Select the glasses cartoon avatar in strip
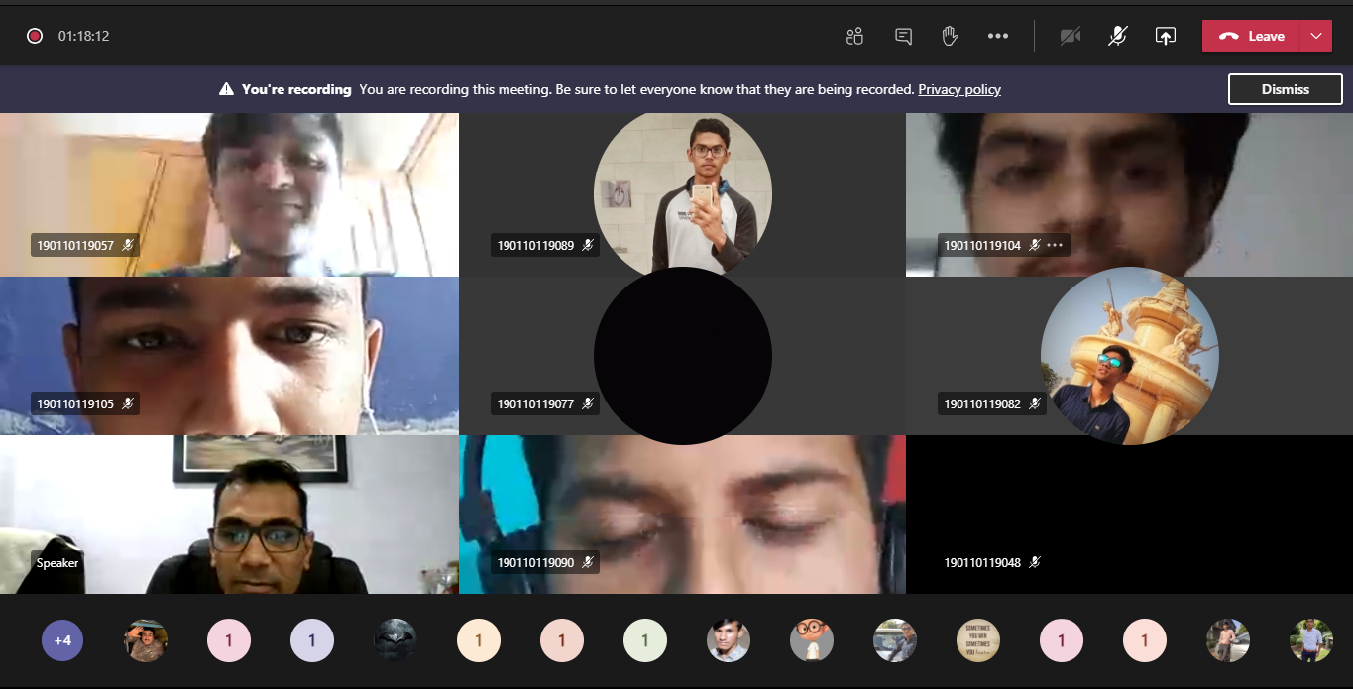The height and width of the screenshot is (689, 1353). (811, 640)
